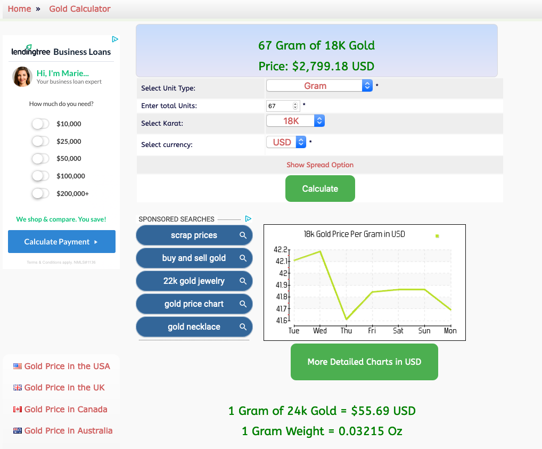This screenshot has height=449, width=542.
Task: Click the AdChoices icon on the LendingTree ad
Action: pyautogui.click(x=115, y=39)
